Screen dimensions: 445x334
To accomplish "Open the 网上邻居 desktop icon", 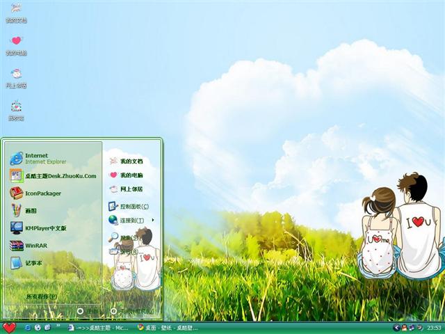I will (16, 78).
